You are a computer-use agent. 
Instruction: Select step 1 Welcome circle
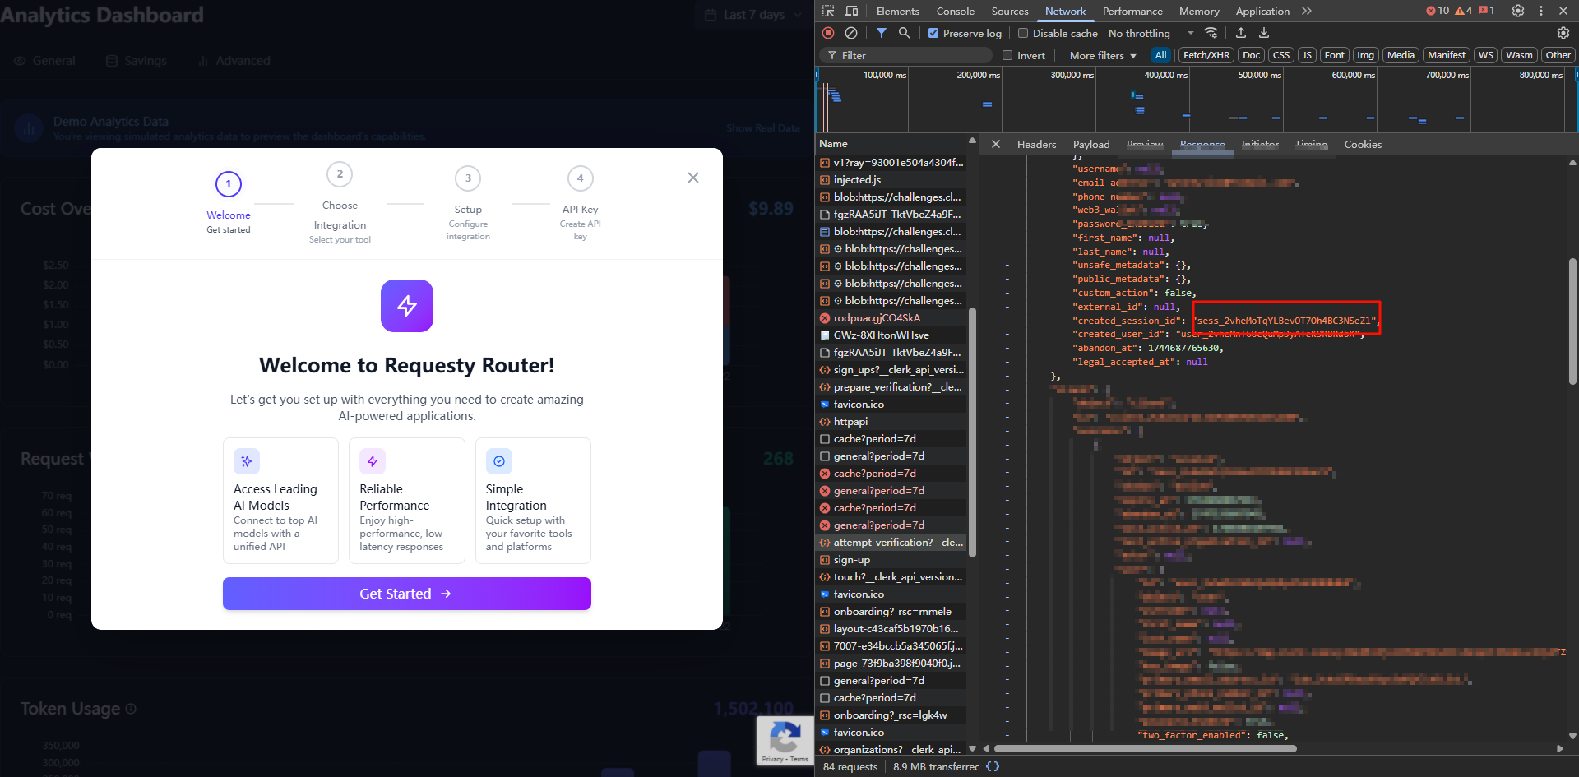(x=229, y=184)
